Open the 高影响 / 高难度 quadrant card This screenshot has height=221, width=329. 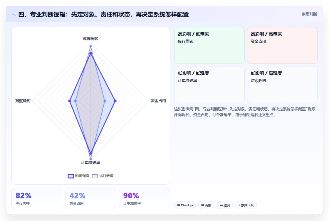(282, 45)
